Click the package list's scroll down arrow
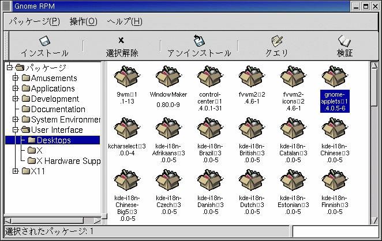The height and width of the screenshot is (241, 382). pyautogui.click(x=374, y=220)
